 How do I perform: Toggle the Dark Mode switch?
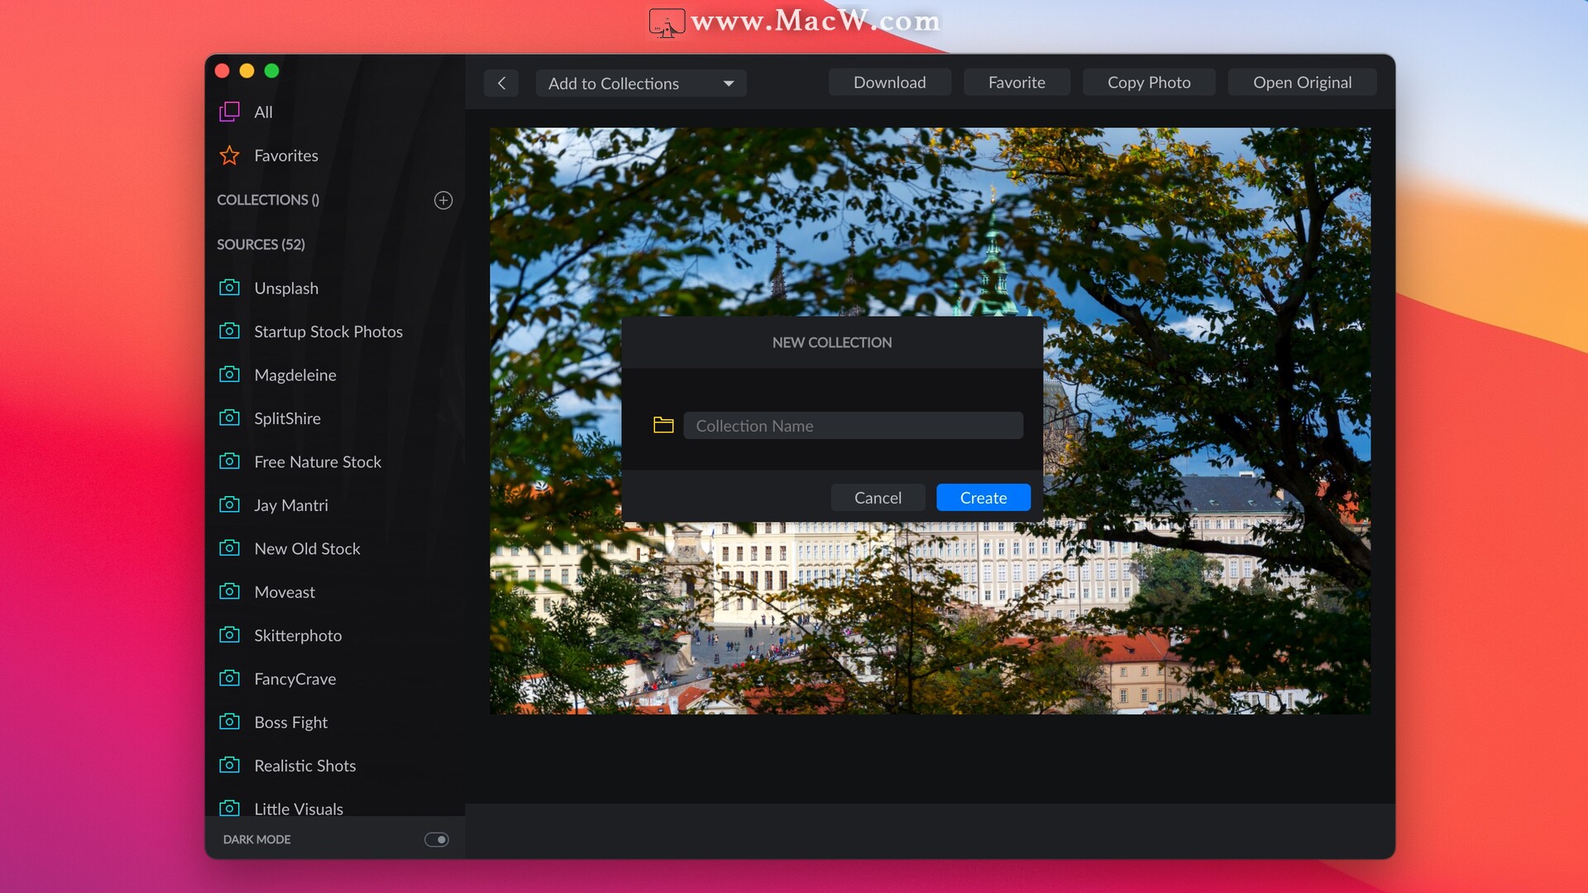437,839
